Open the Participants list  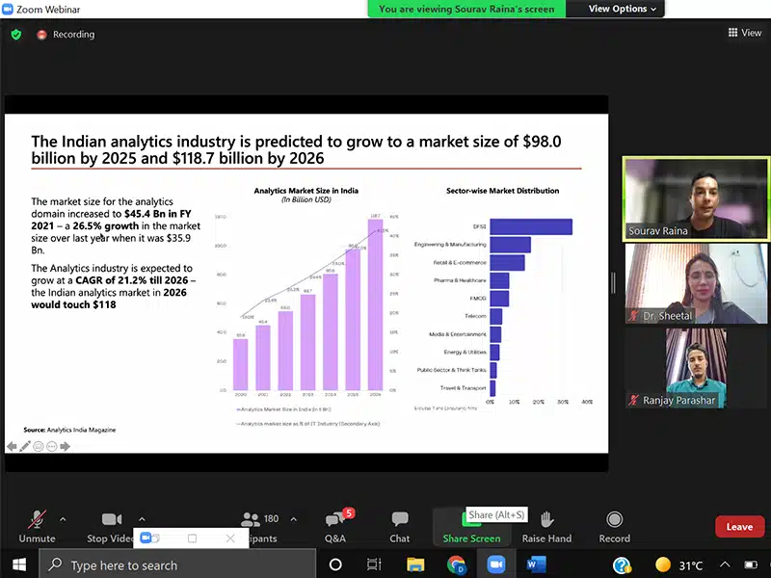(256, 521)
